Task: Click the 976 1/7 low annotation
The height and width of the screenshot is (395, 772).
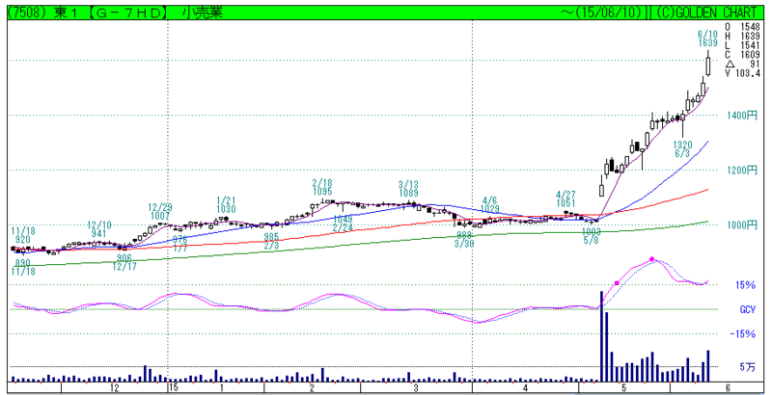Action: click(x=180, y=244)
